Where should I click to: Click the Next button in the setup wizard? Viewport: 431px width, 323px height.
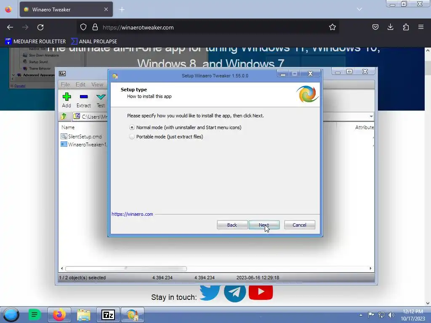264,225
